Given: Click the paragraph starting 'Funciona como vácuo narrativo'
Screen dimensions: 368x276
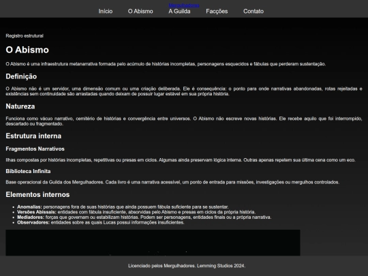Looking at the screenshot, I should tap(184, 121).
